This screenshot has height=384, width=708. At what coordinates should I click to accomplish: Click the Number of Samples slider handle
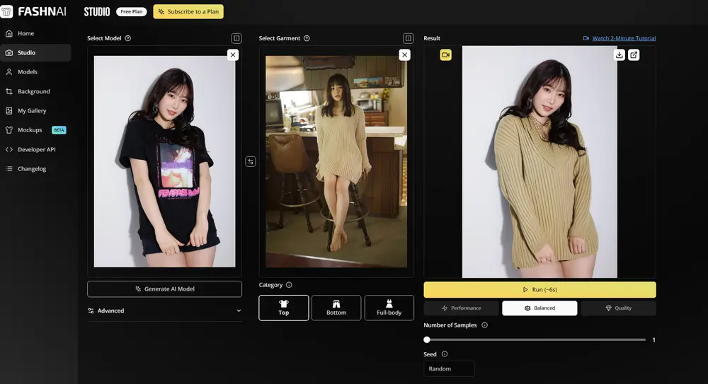(427, 340)
